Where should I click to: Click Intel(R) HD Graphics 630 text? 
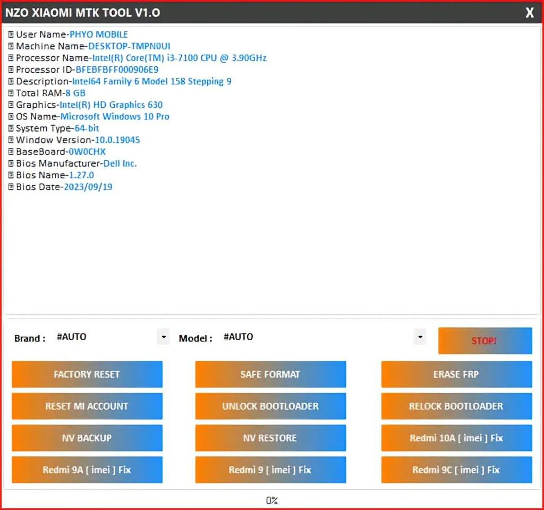click(111, 105)
